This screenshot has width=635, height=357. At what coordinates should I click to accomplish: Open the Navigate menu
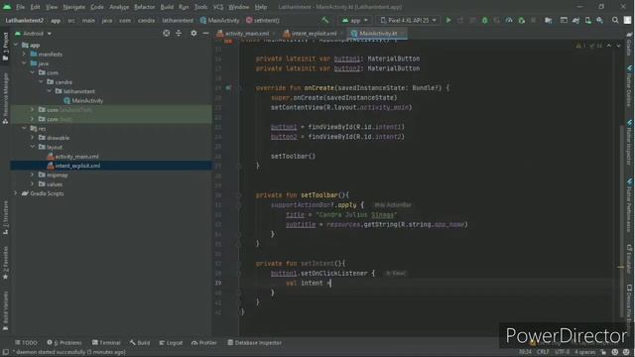(x=74, y=7)
